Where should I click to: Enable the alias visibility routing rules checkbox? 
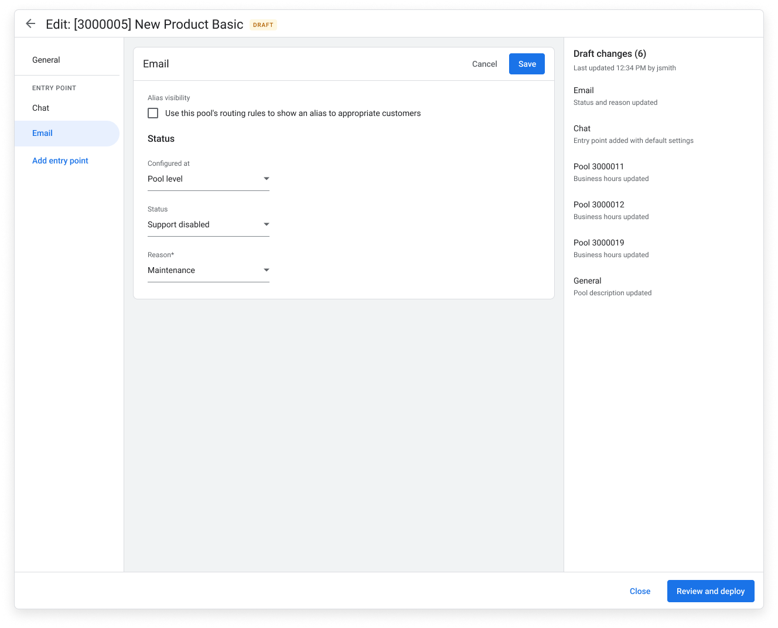[153, 113]
